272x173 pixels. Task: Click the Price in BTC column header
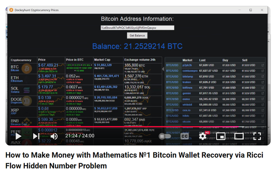(75, 60)
